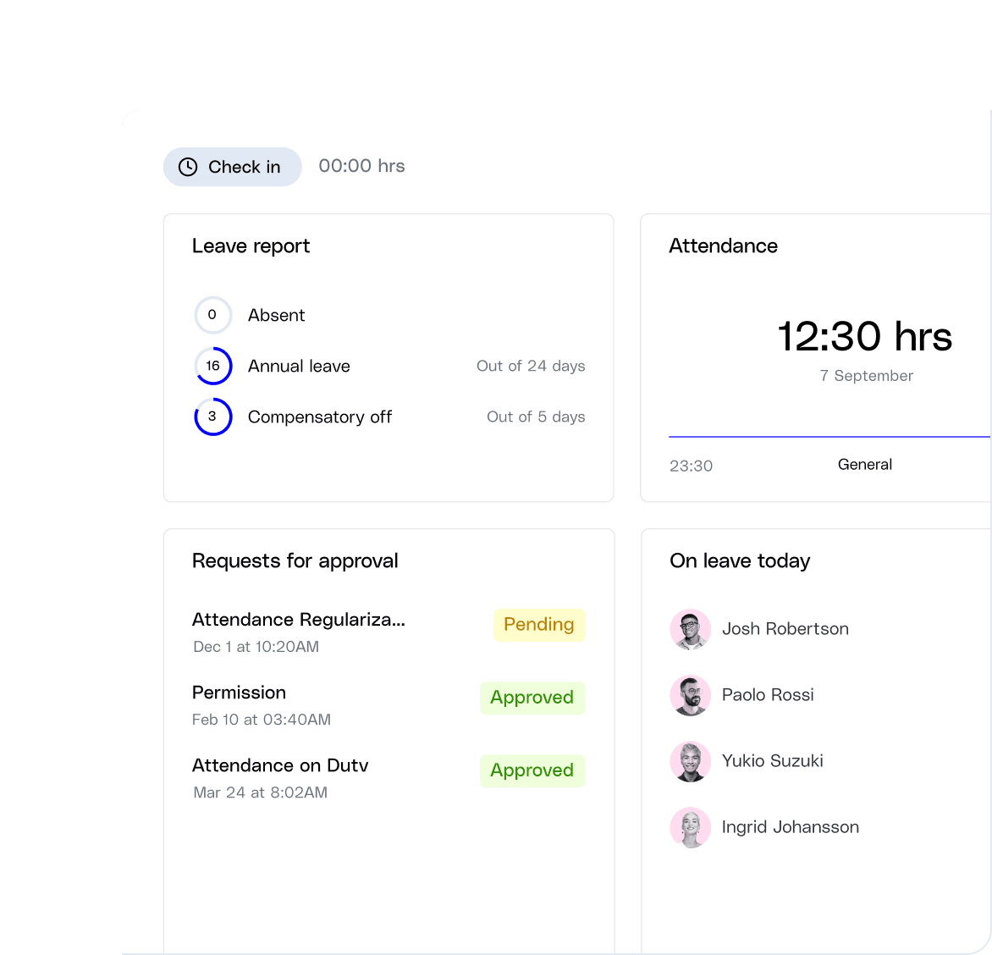Click Approved badge for Permission
The width and height of the screenshot is (992, 955).
point(532,698)
